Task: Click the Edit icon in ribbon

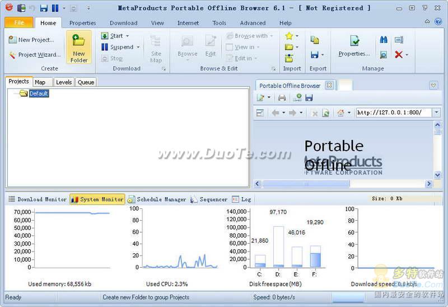Action: pos(211,41)
